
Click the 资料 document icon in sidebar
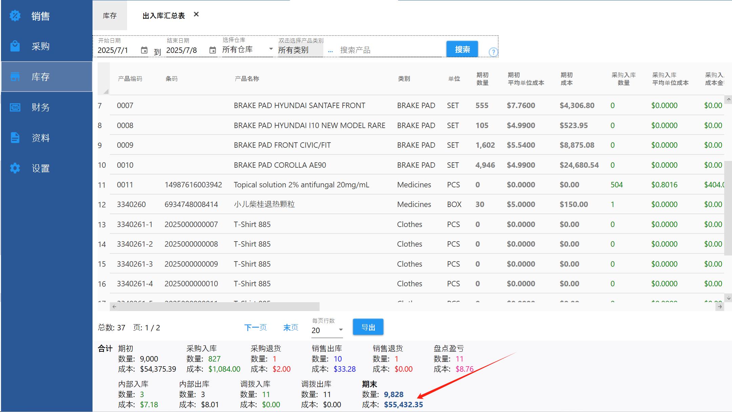pyautogui.click(x=15, y=138)
